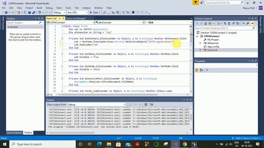Toggle the Categorized view in Properties panel
This screenshot has height=148, width=264.
click(197, 70)
